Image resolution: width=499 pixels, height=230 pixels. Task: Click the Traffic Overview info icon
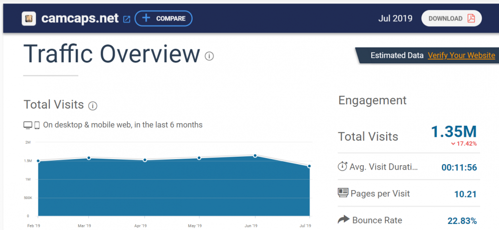(209, 56)
